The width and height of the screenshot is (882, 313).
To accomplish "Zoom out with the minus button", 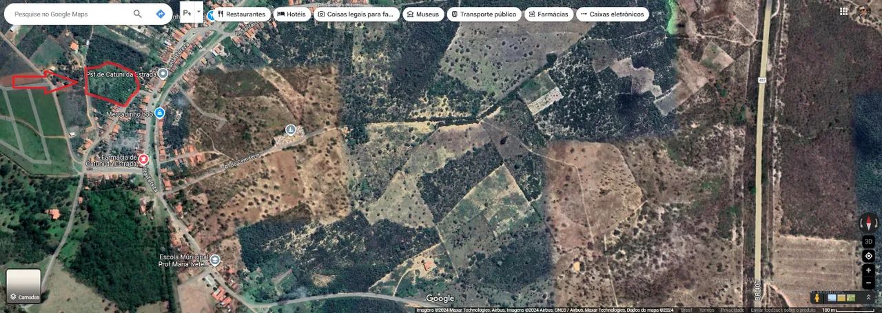I will tap(868, 283).
